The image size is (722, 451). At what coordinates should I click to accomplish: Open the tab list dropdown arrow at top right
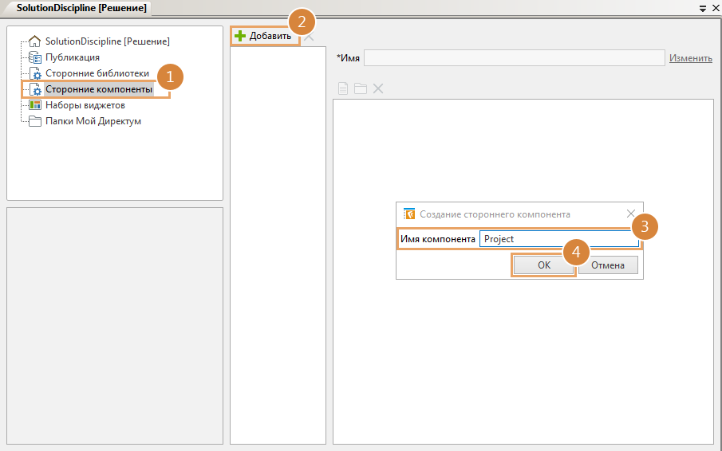coord(703,8)
